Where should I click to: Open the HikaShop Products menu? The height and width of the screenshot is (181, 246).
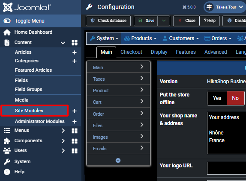click(140, 38)
